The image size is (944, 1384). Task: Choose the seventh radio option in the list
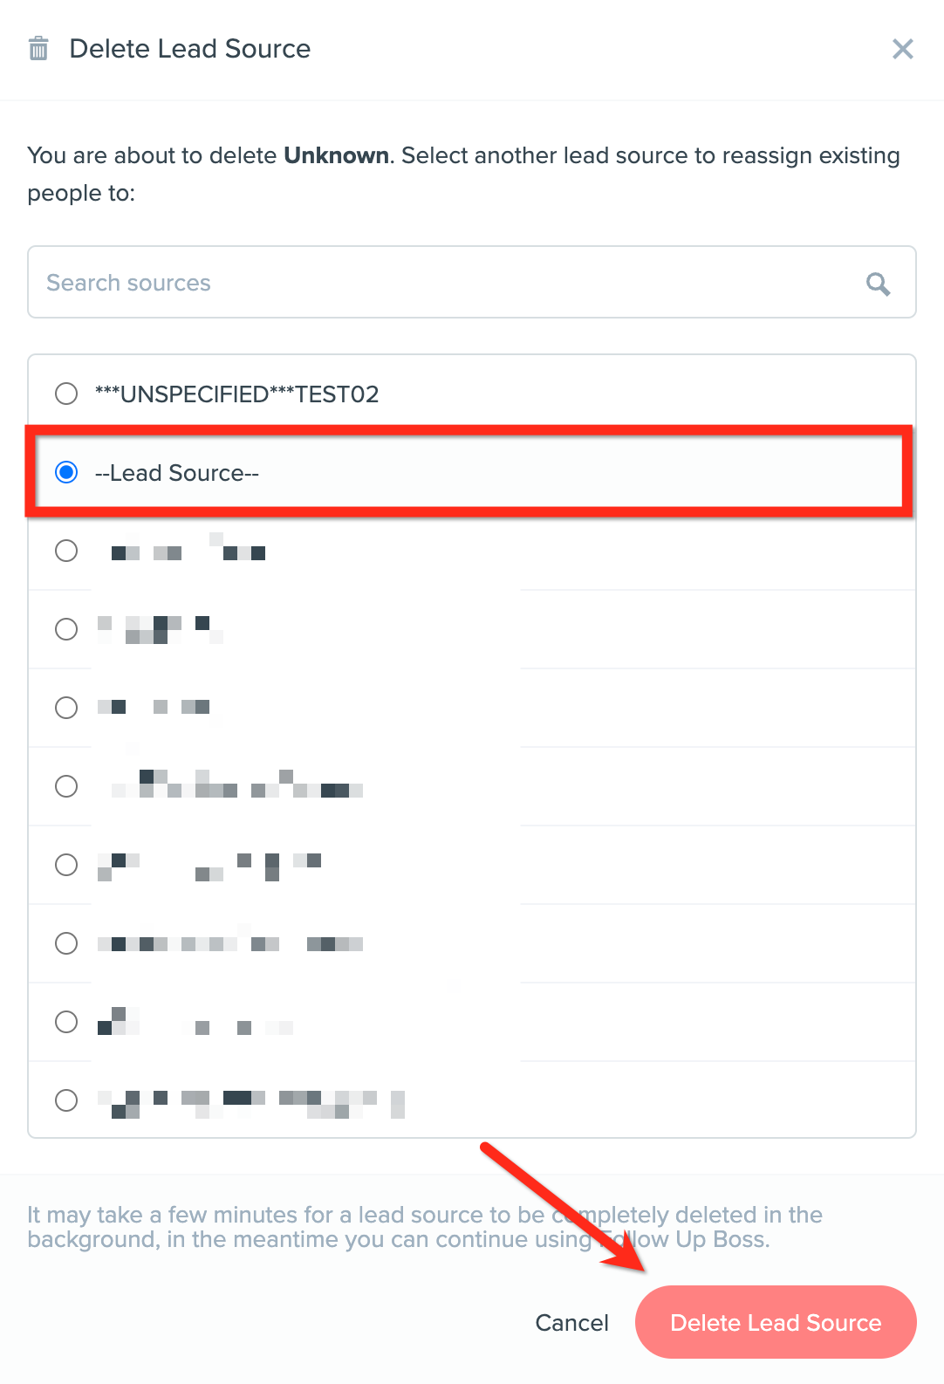66,865
